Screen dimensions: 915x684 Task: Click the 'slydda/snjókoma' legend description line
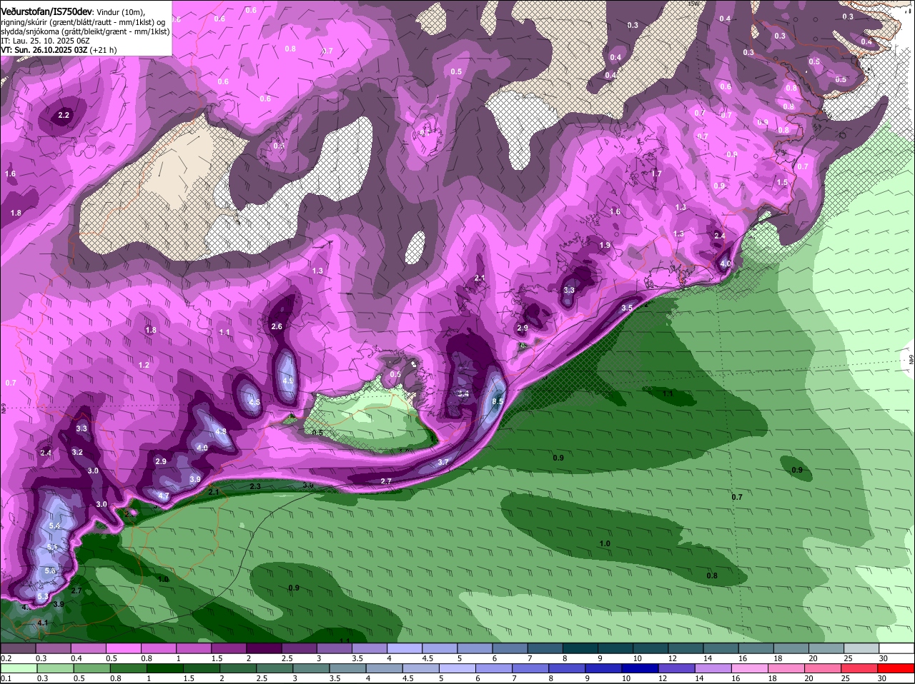pos(85,31)
